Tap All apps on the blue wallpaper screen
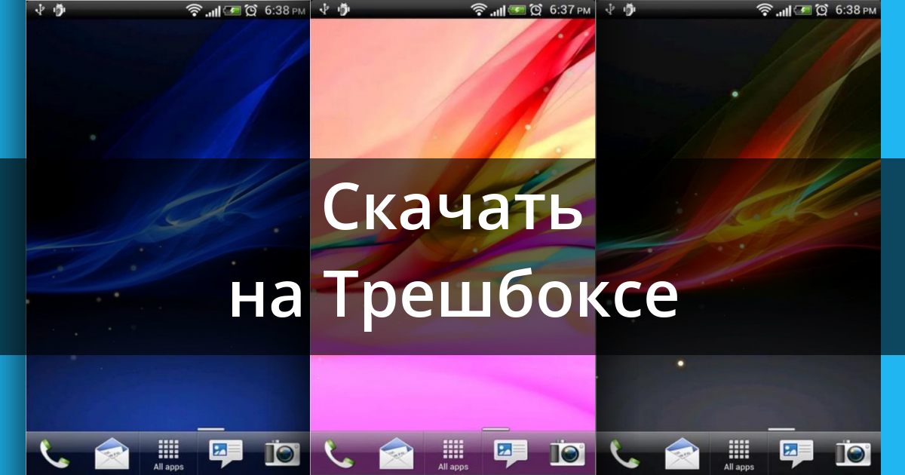Screen dimensions: 905x475 (x=168, y=454)
